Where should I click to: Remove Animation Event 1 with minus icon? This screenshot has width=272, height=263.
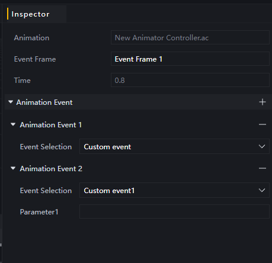(x=263, y=124)
